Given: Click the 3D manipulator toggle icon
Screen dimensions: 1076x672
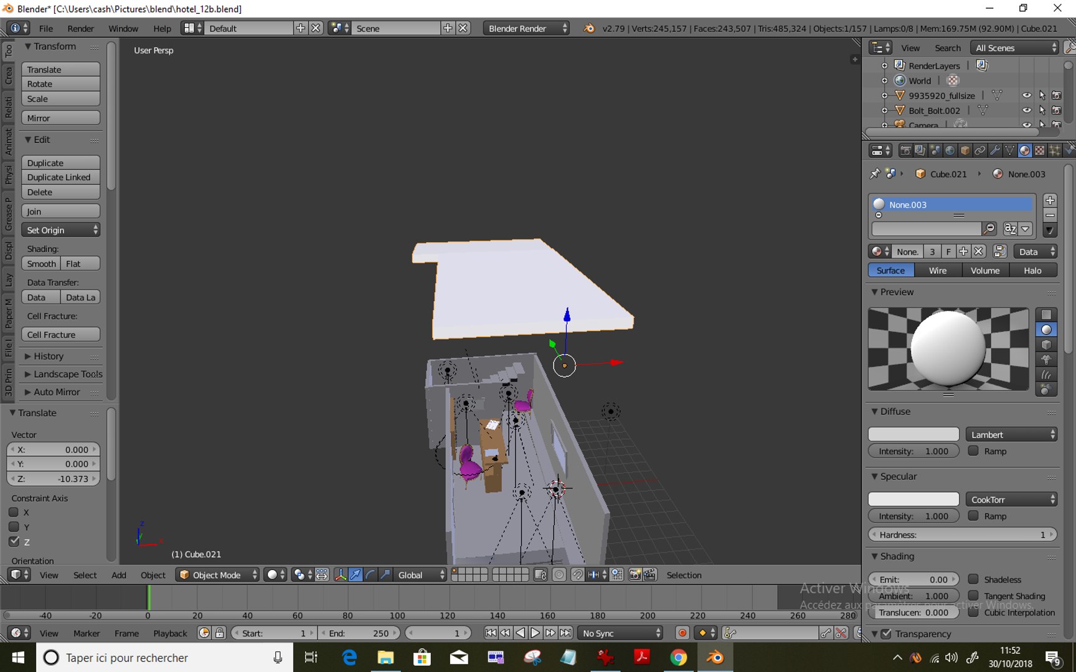Looking at the screenshot, I should (x=340, y=575).
